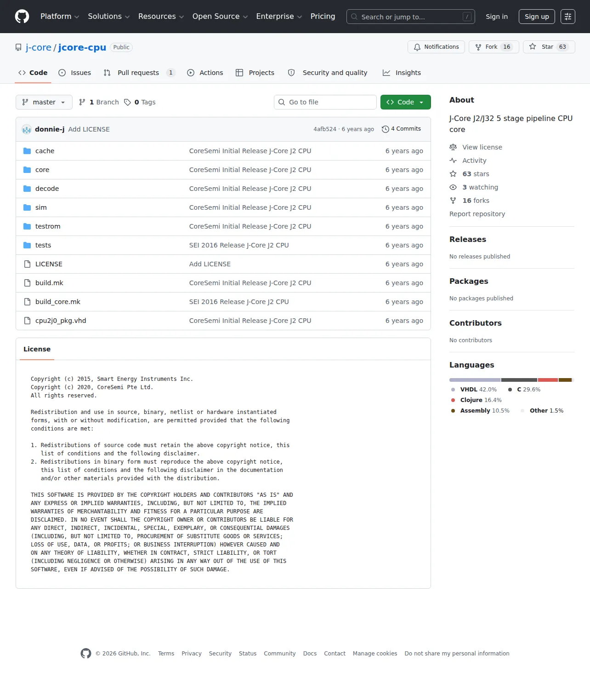Click the build_core.mk file icon
Screen dimensions: 590x678
[x=27, y=302]
